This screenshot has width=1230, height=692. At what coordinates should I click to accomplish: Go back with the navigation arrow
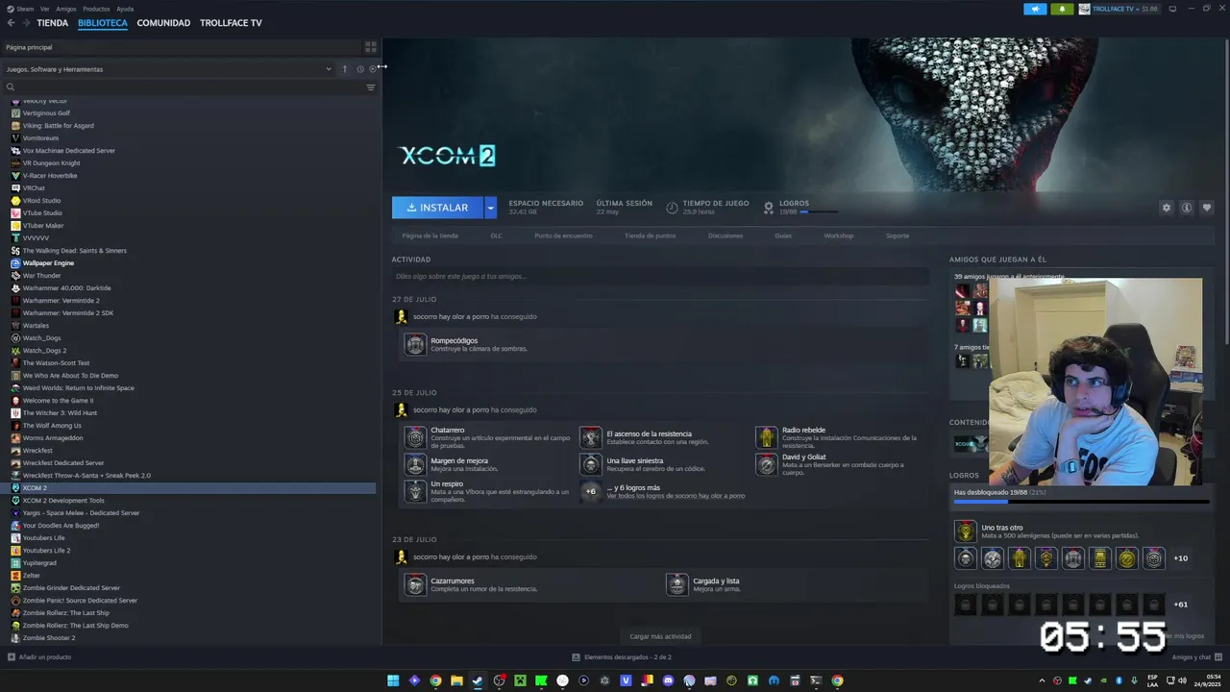pos(11,23)
